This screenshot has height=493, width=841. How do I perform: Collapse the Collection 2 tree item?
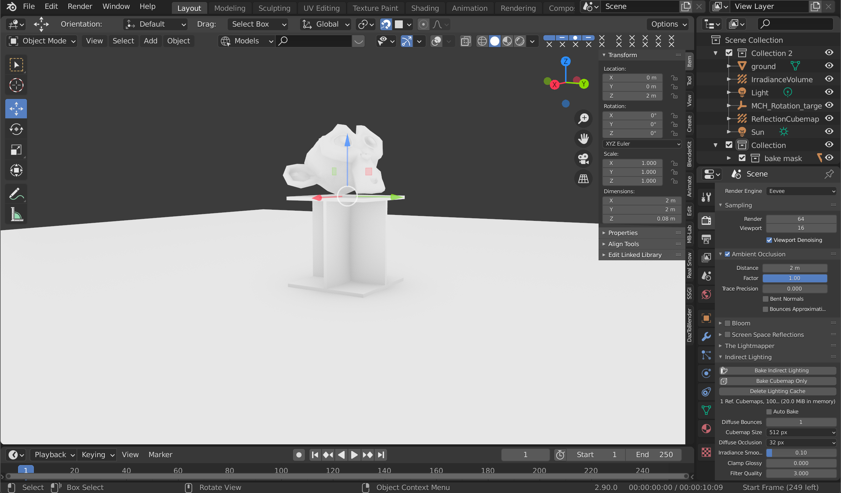(716, 53)
